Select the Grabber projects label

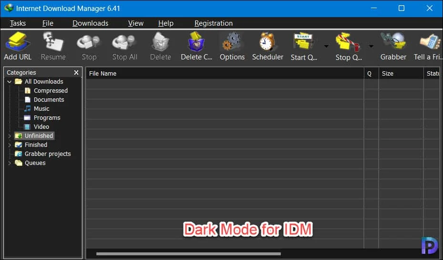tap(48, 154)
